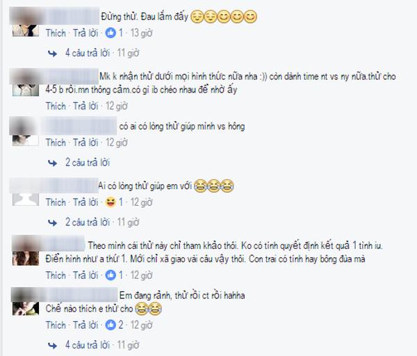Screen dimensions: 417x356
Task: Click the like reaction icon on 'Đừng thử' comment
Action: pos(111,33)
